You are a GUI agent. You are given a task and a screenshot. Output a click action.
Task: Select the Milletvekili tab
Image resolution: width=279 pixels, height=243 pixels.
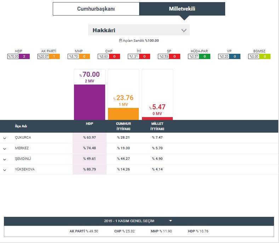(182, 9)
